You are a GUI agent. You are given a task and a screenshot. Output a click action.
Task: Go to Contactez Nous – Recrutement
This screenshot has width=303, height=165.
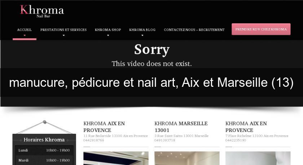[194, 30]
